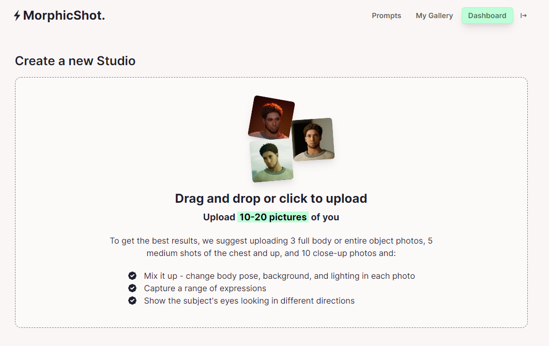Click the Mix it up tip text
This screenshot has height=346, width=549.
279,276
